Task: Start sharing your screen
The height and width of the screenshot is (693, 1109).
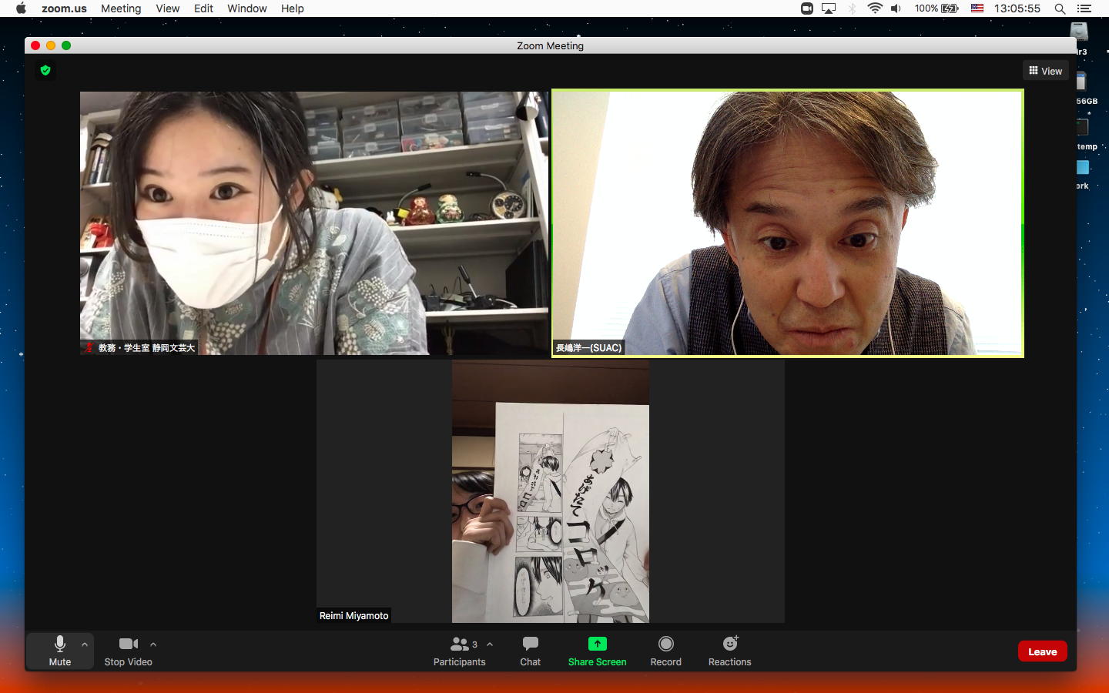Action: [598, 651]
